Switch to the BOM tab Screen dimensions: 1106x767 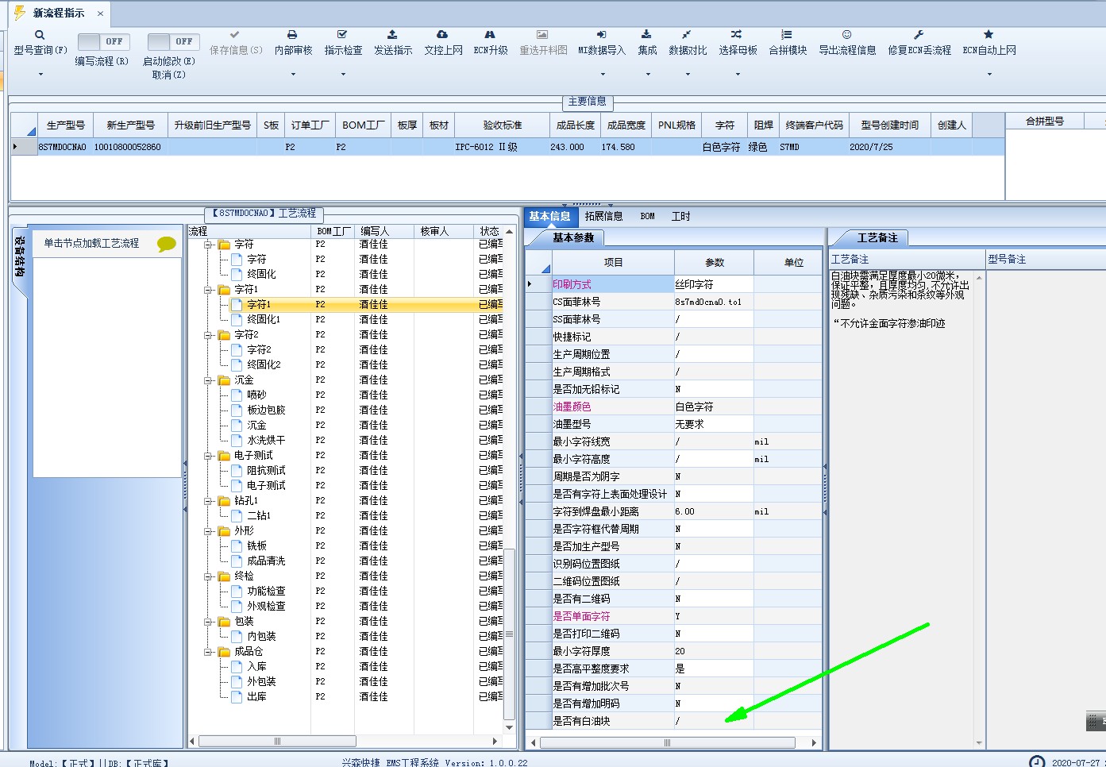point(647,216)
